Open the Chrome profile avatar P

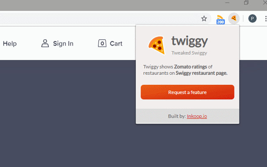[x=252, y=18]
